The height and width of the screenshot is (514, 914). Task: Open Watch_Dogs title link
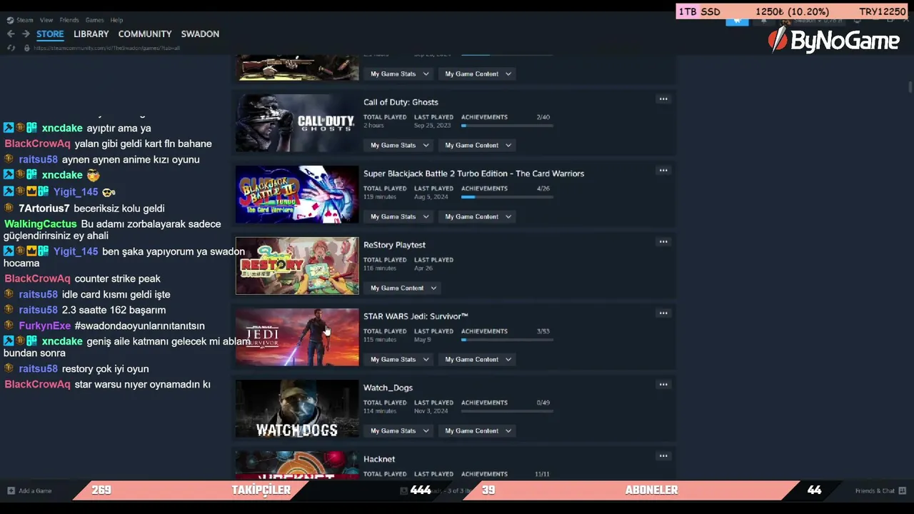pyautogui.click(x=388, y=388)
